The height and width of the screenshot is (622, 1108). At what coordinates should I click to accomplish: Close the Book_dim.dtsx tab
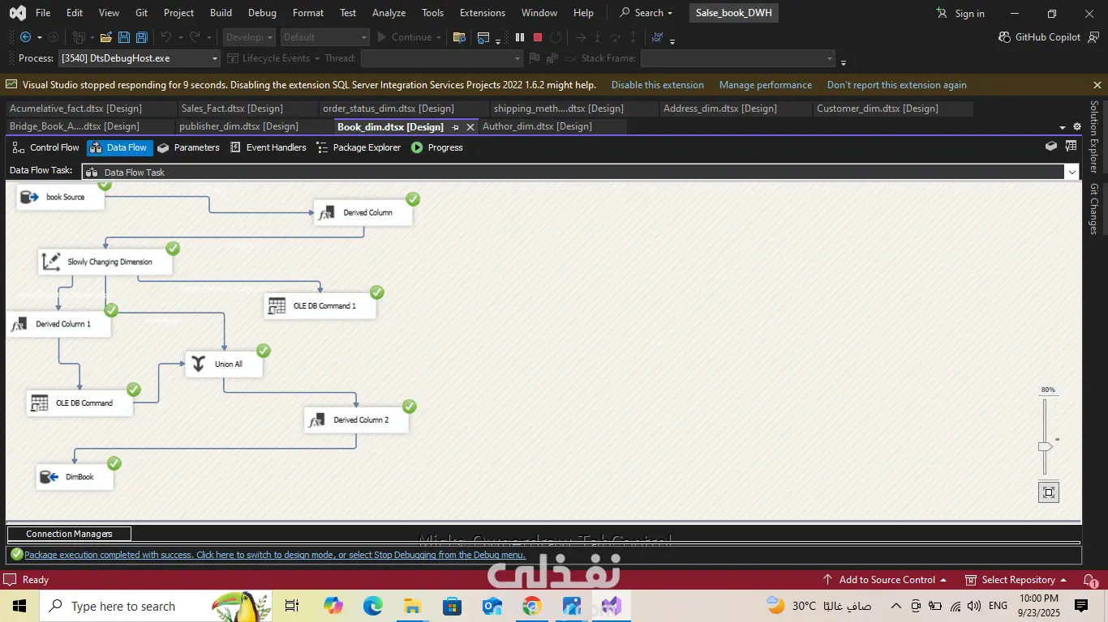(470, 127)
